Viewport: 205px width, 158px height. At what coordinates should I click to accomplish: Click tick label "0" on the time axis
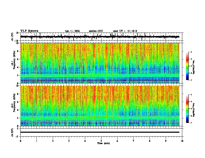coord(20,141)
